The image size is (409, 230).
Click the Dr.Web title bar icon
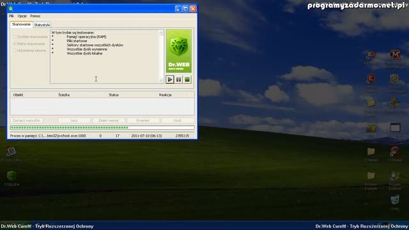coord(11,8)
